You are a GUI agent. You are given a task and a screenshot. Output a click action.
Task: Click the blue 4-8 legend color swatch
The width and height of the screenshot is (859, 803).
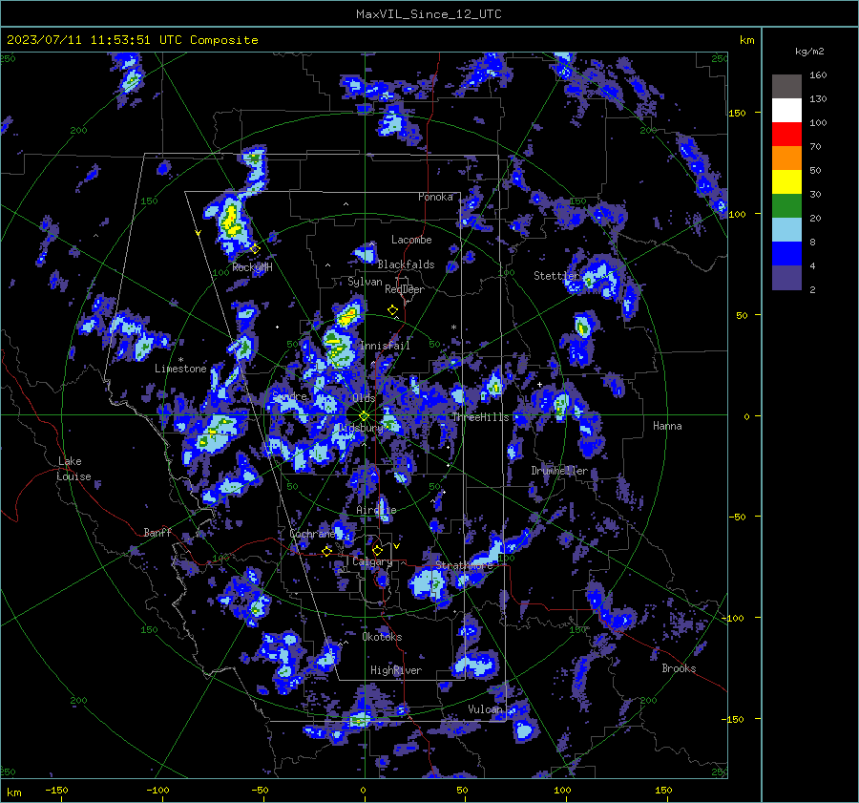786,253
